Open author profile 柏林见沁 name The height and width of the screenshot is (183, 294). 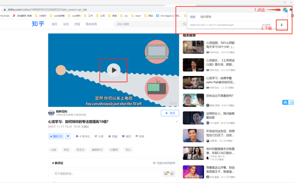tap(62, 111)
